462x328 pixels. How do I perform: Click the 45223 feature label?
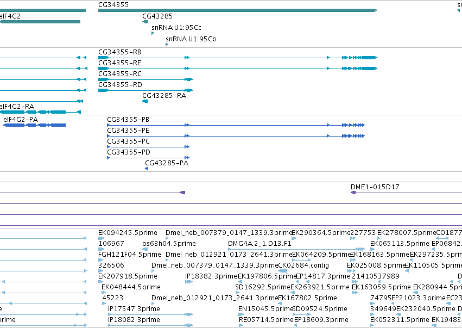click(x=112, y=298)
